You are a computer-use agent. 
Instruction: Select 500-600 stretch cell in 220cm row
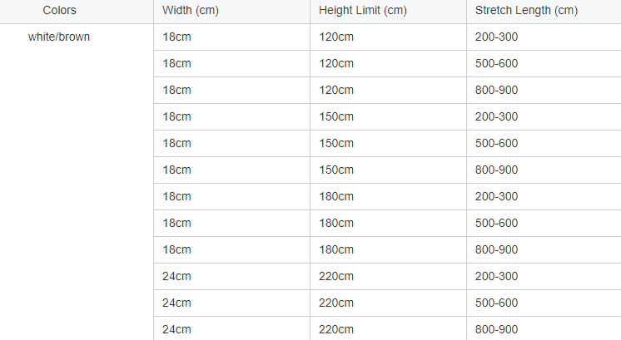496,303
